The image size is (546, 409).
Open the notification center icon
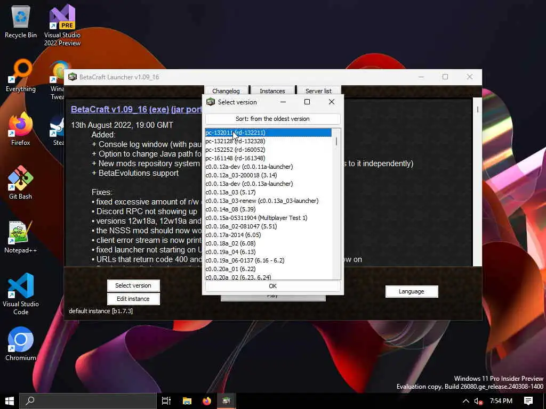tap(528, 401)
